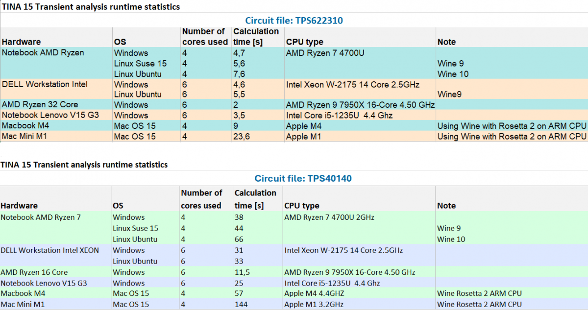The width and height of the screenshot is (588, 310).
Task: Select 'Wine Rosetta 2 ARM CPU' note for Mac Mini M1
Action: 479,304
